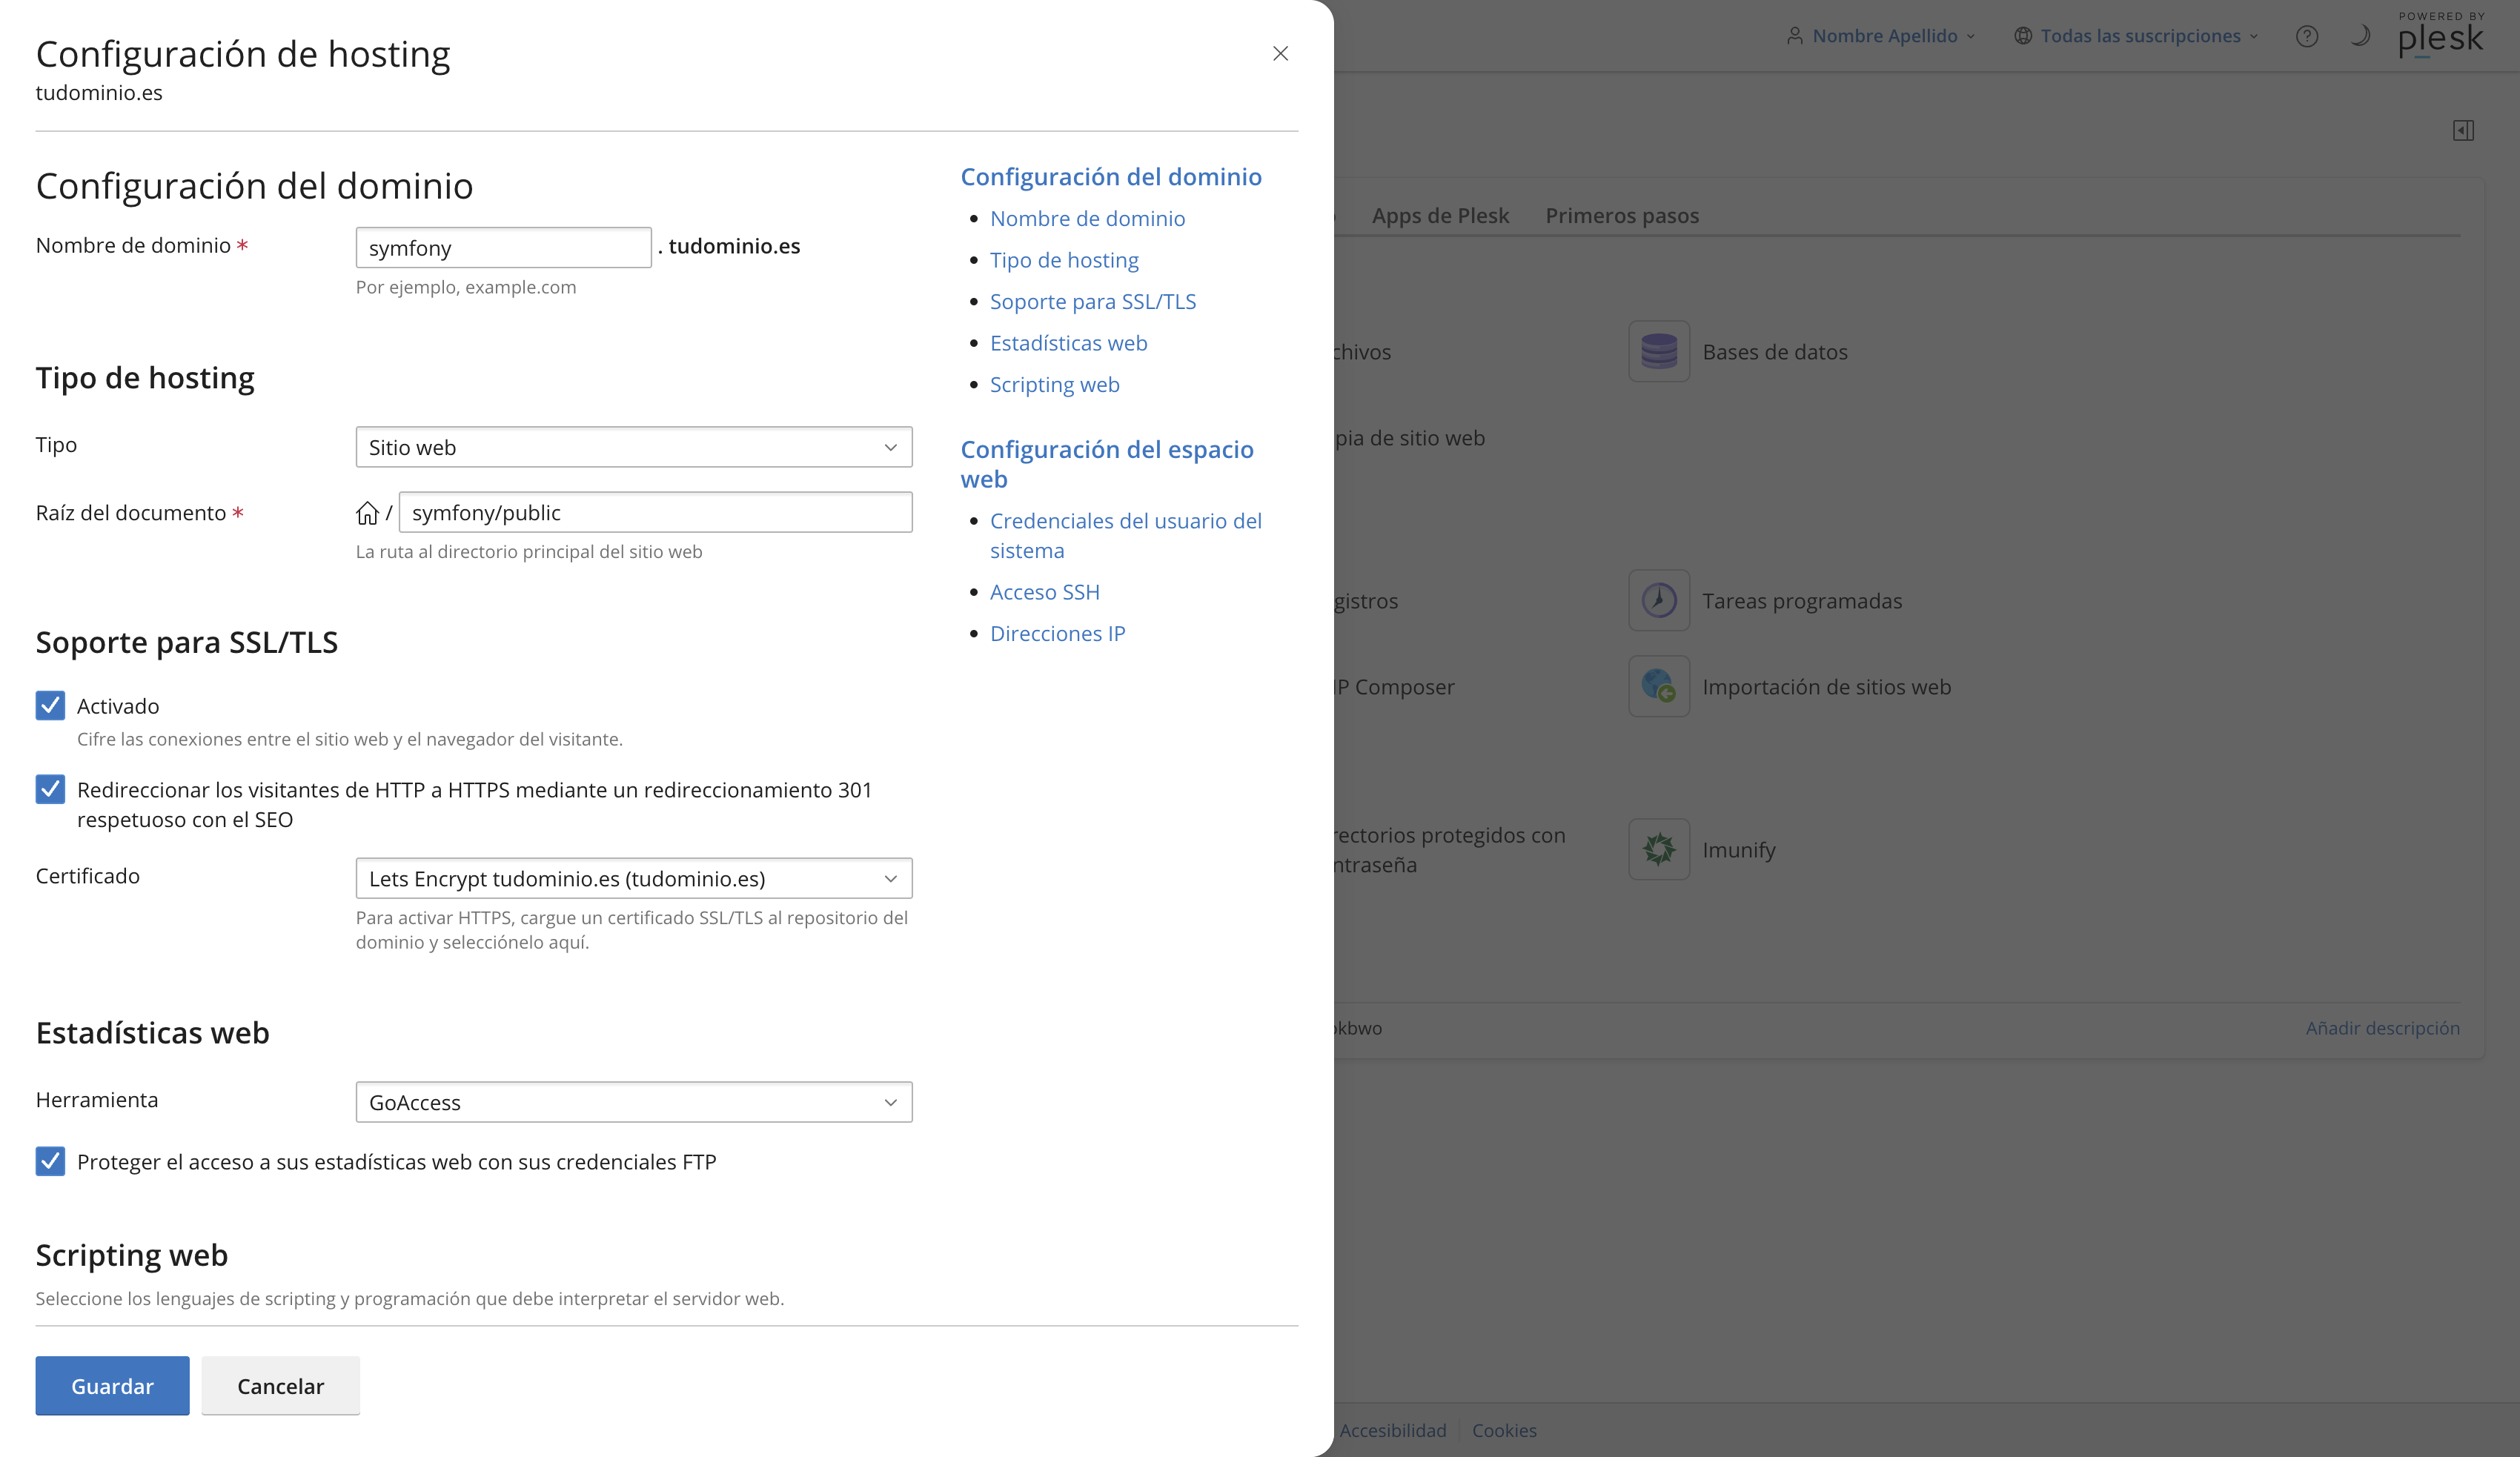Click the PHP Composer item
Viewport: 2520px width, 1457px height.
point(1396,687)
